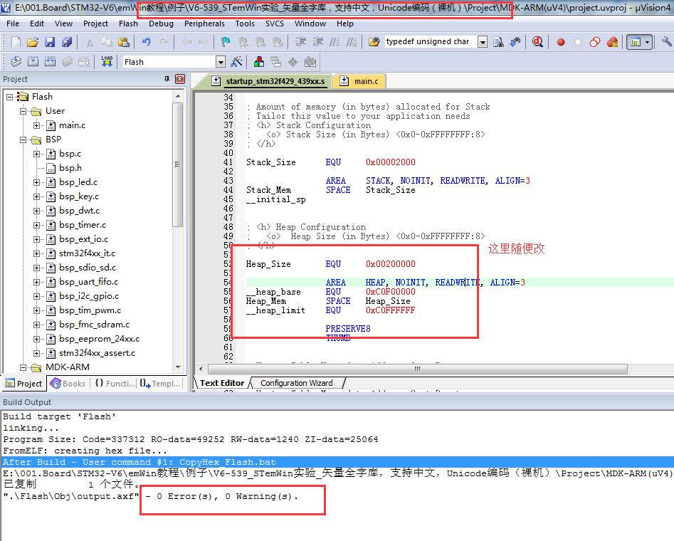Expand the main.c file node
This screenshot has width=674, height=541.
pyautogui.click(x=37, y=125)
